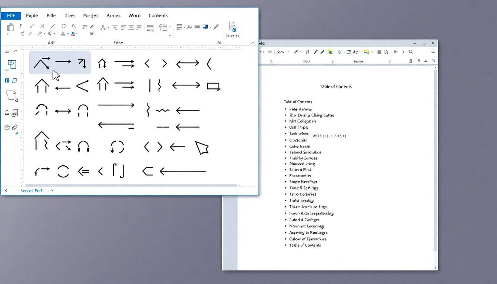Select the rectangle arrow shape

[213, 86]
